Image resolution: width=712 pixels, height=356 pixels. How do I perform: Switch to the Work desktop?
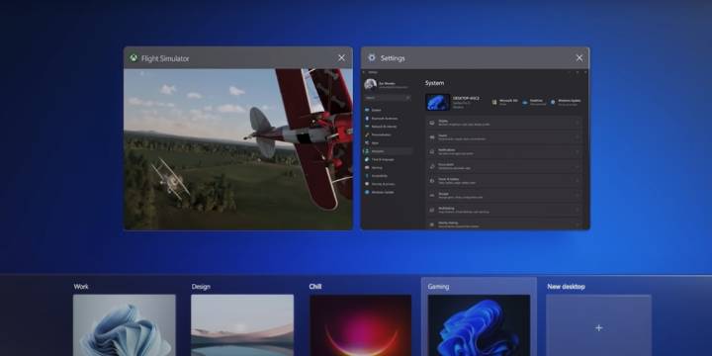pyautogui.click(x=124, y=324)
